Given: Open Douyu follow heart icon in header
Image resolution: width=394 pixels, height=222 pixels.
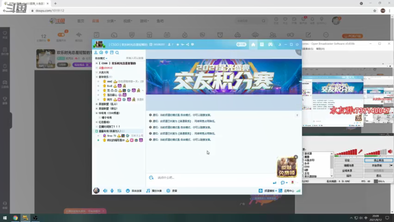Looking at the screenshot, I should 285,20.
